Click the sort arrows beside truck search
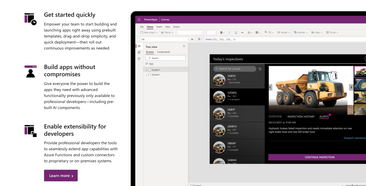366x186 pixels. (x=260, y=69)
